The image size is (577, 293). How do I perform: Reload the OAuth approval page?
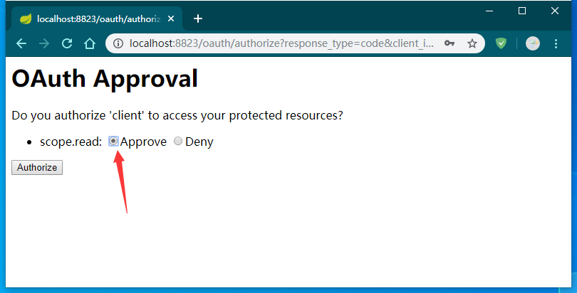(x=67, y=43)
